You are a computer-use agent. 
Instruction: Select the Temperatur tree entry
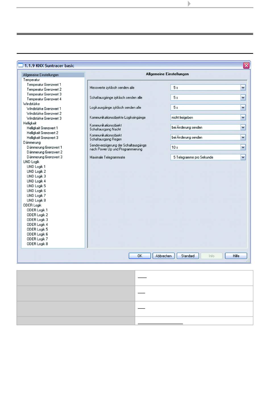pyautogui.click(x=32, y=80)
